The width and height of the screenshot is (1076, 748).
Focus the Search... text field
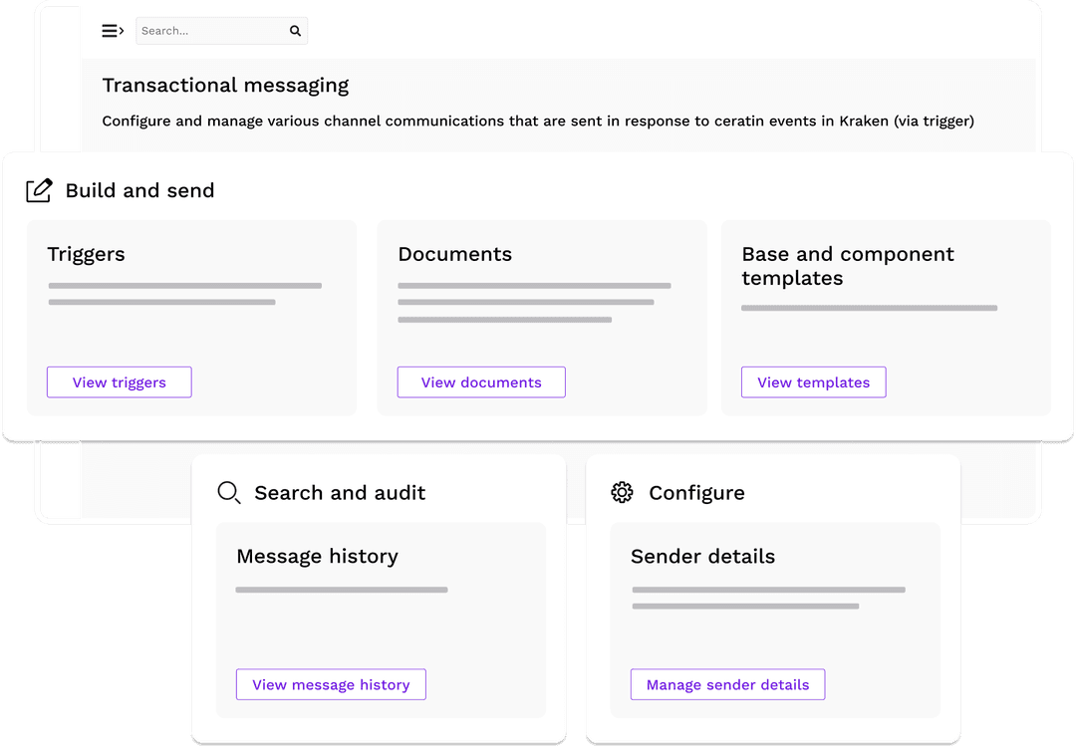[211, 31]
